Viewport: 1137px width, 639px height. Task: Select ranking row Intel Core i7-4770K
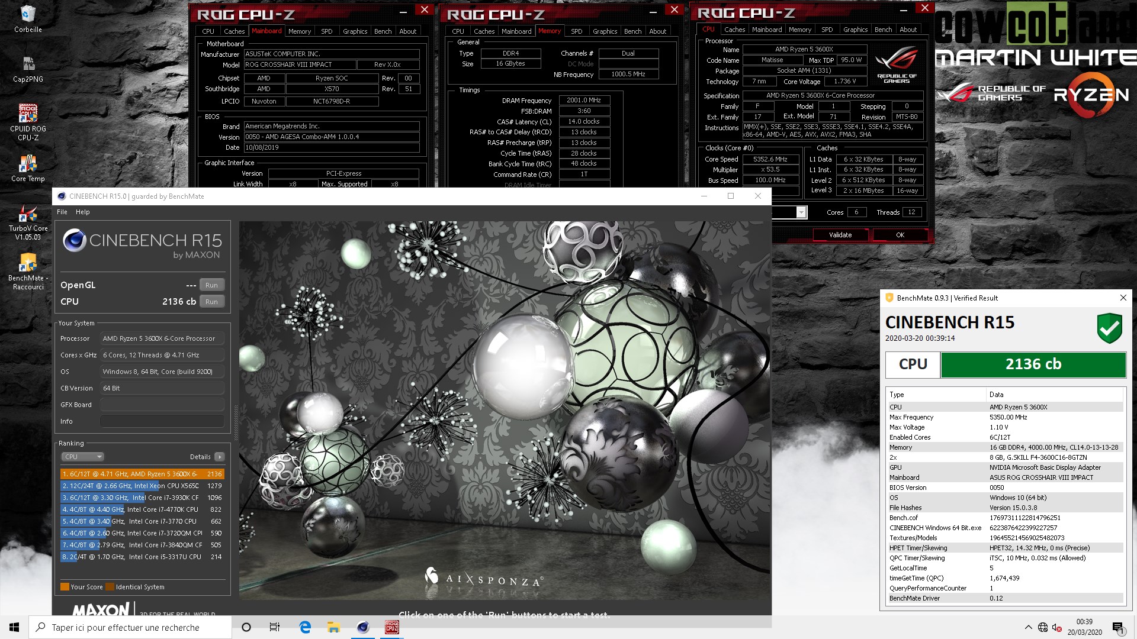tap(142, 509)
